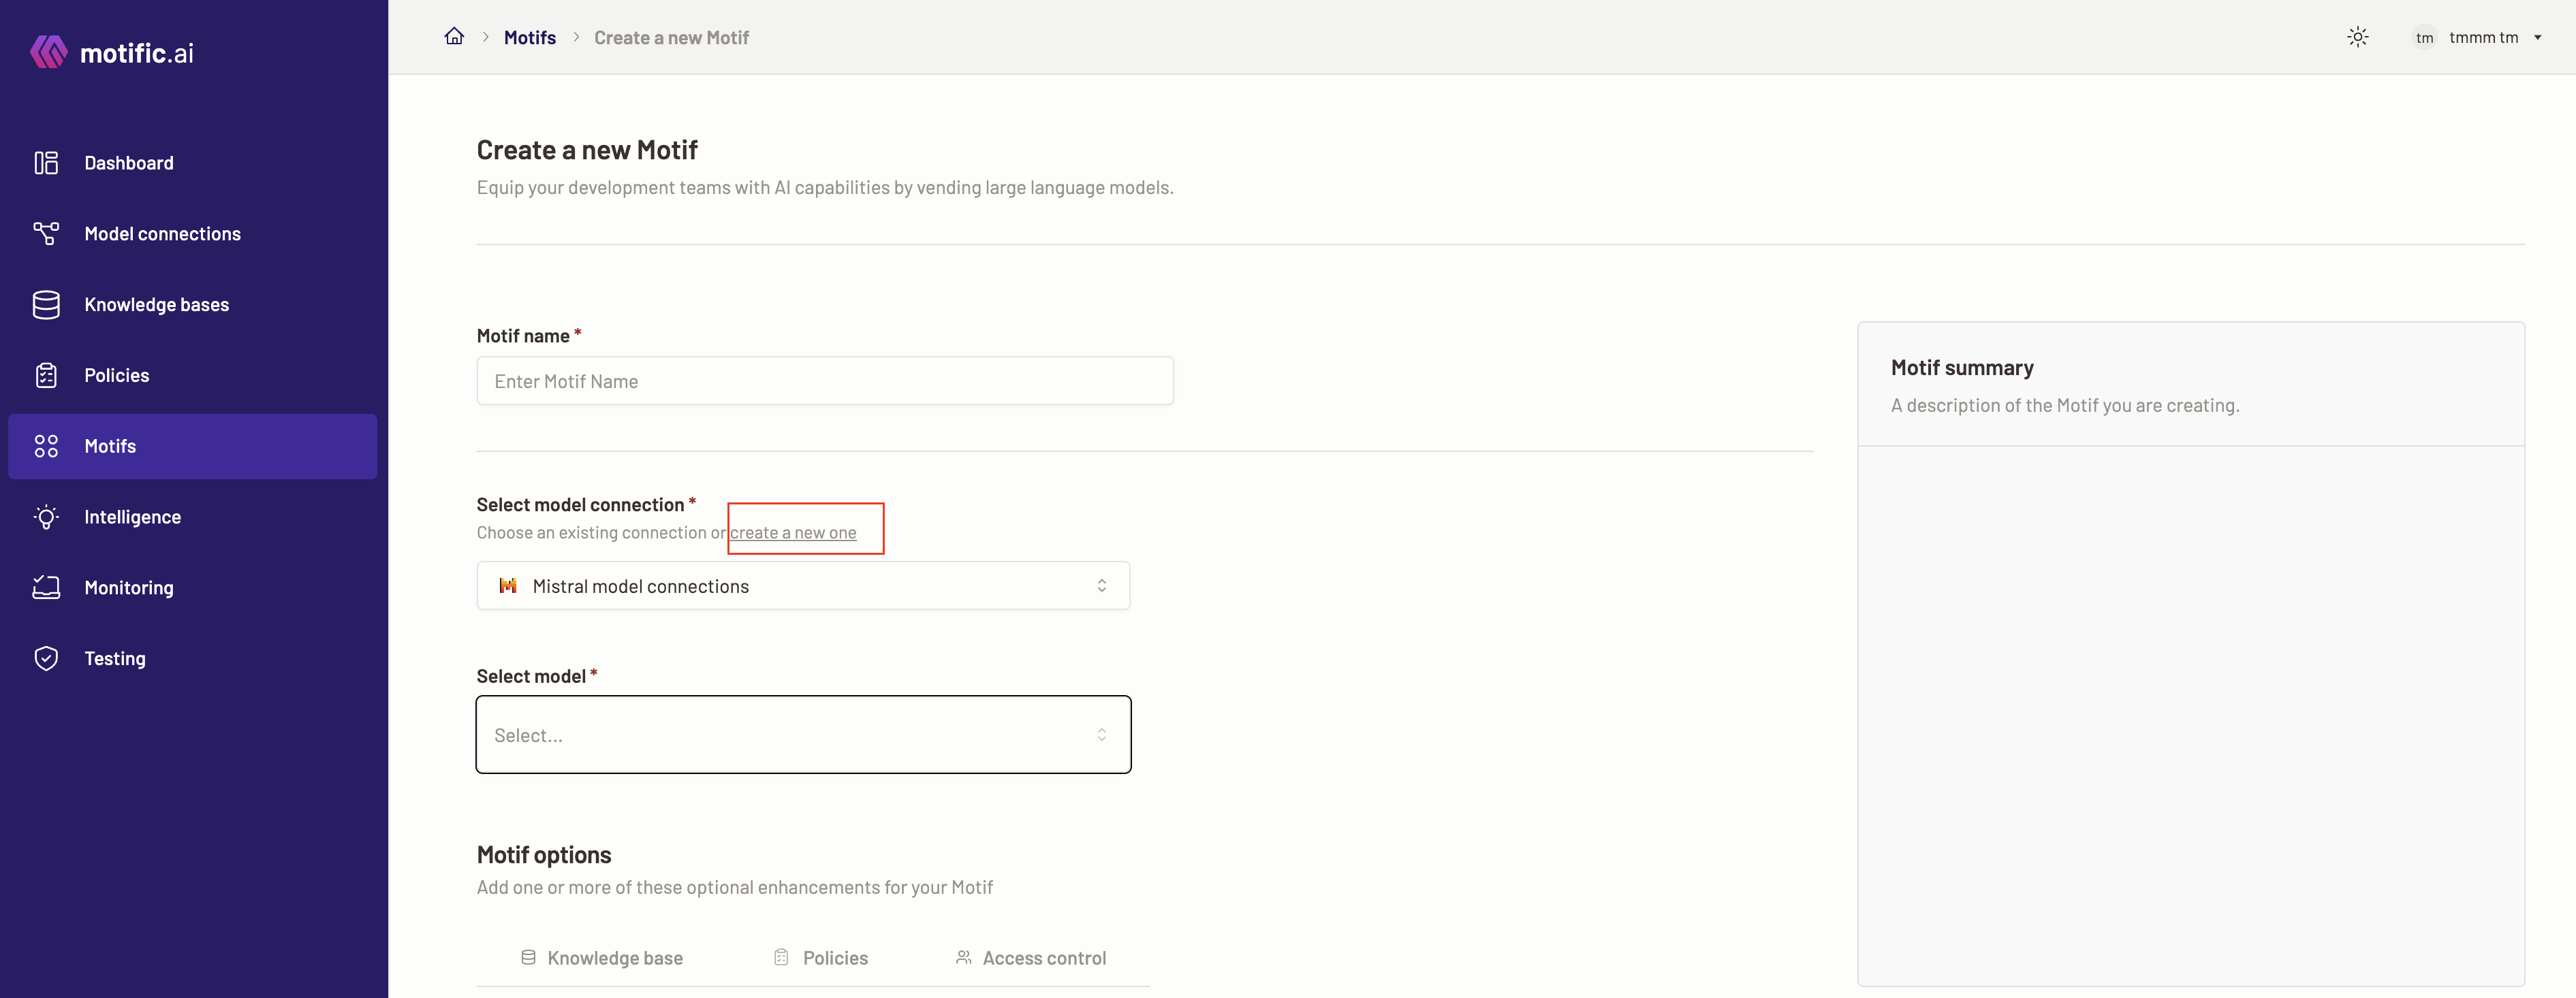Click the 'Motif summary' heading
Viewport: 2576px width, 998px height.
1962,368
